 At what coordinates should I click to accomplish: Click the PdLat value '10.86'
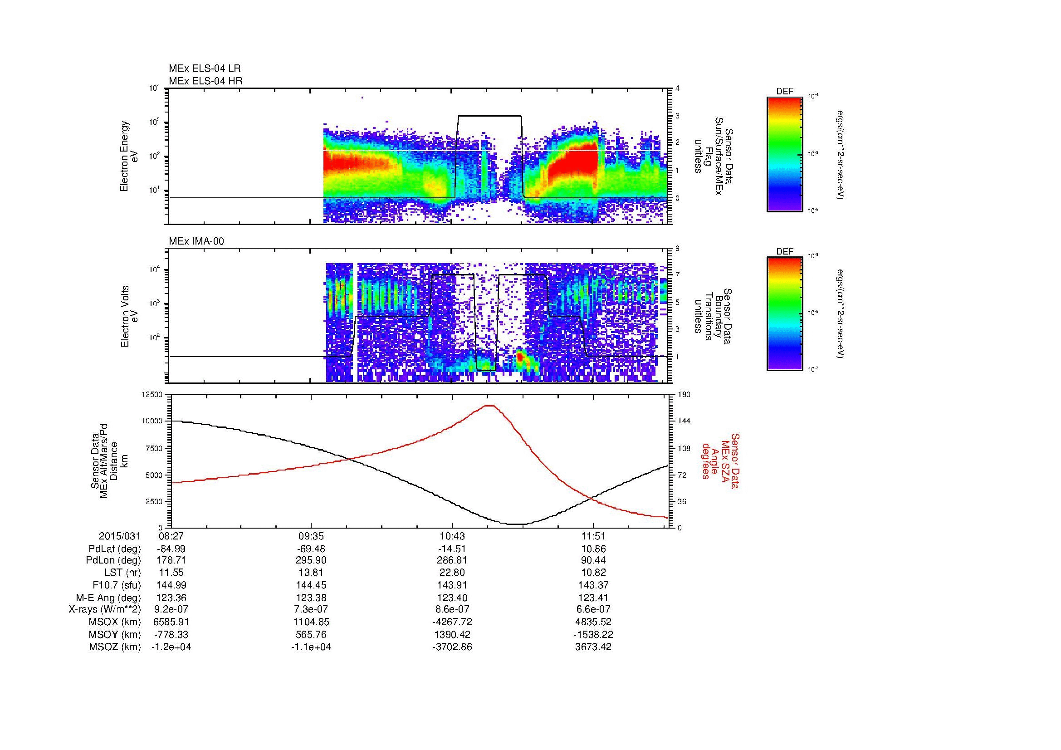click(x=593, y=549)
